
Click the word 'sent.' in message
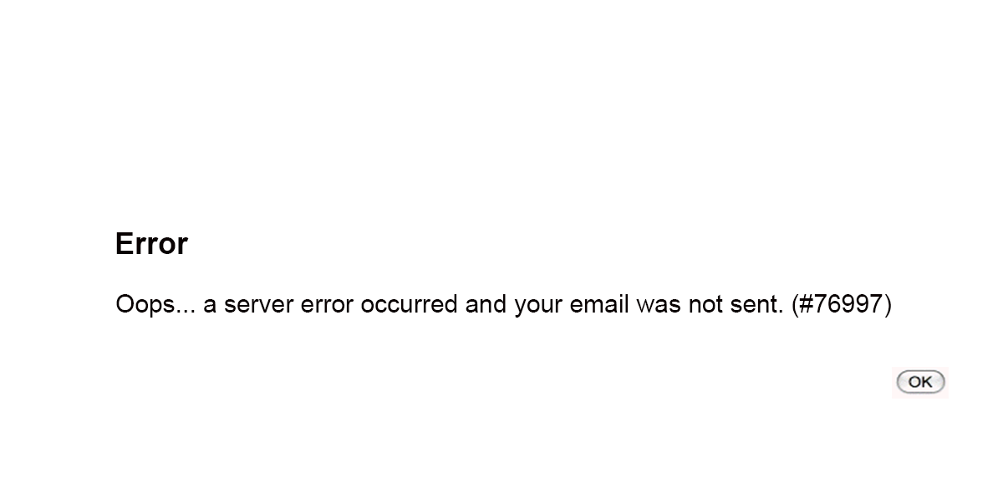tap(757, 305)
